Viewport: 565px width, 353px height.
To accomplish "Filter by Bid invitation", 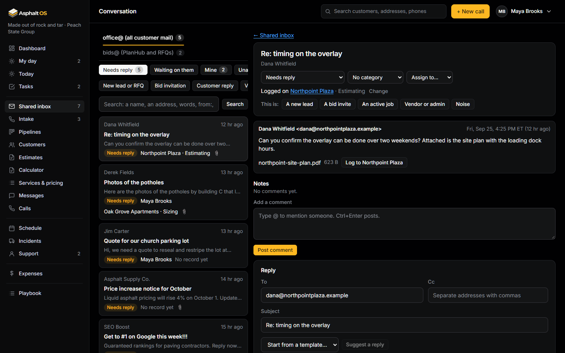I will tap(170, 86).
